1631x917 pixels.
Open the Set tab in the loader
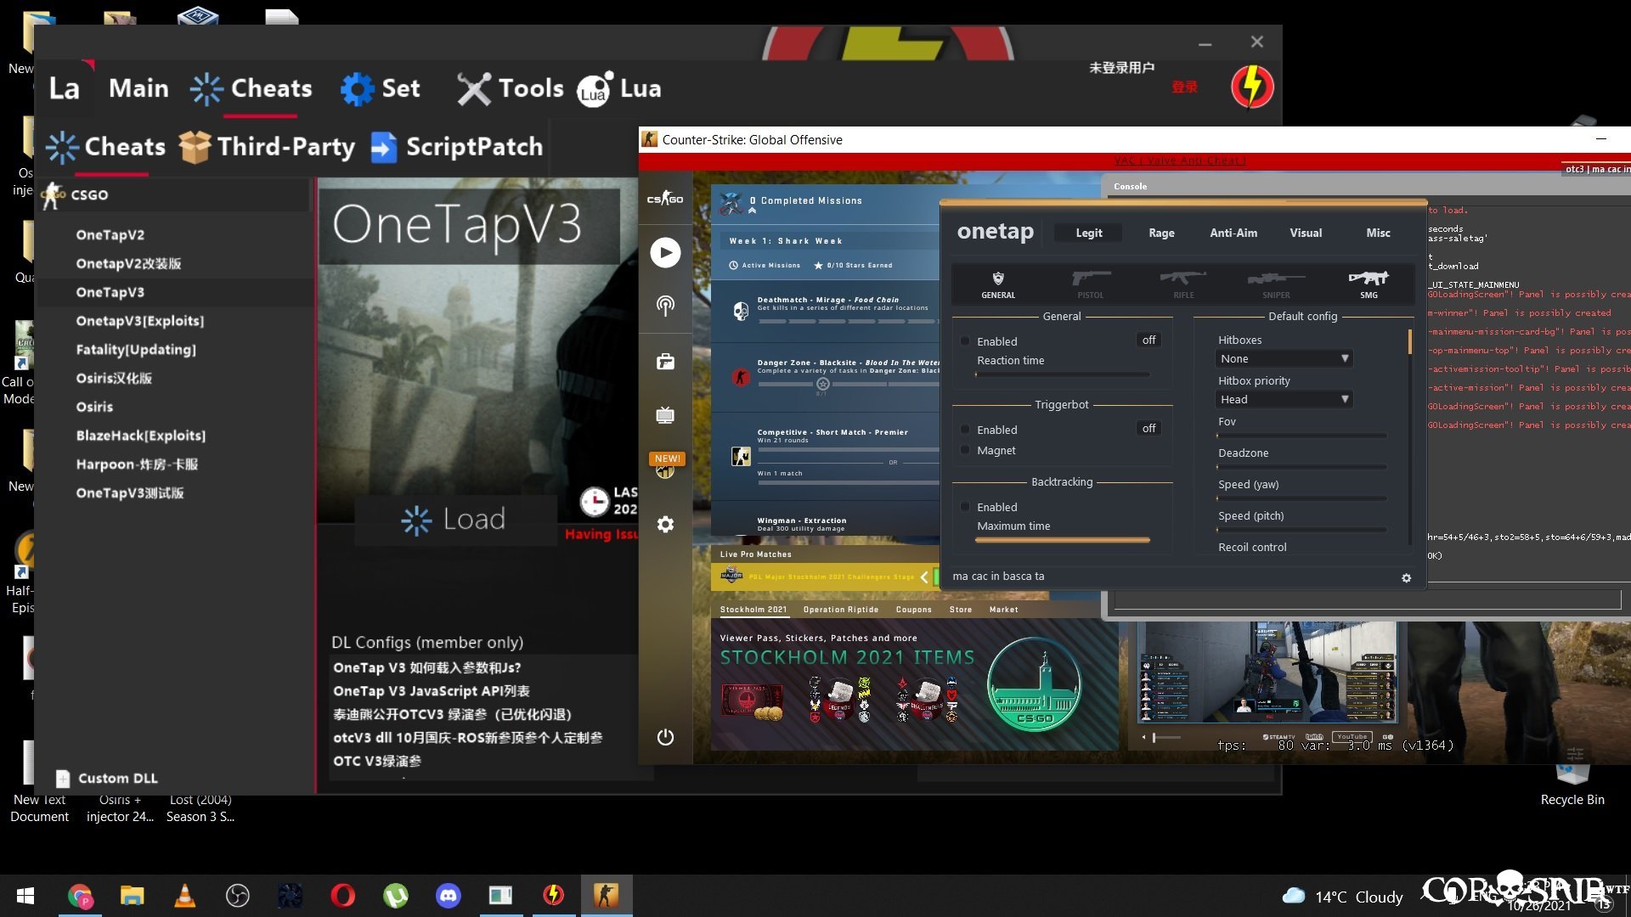380,88
